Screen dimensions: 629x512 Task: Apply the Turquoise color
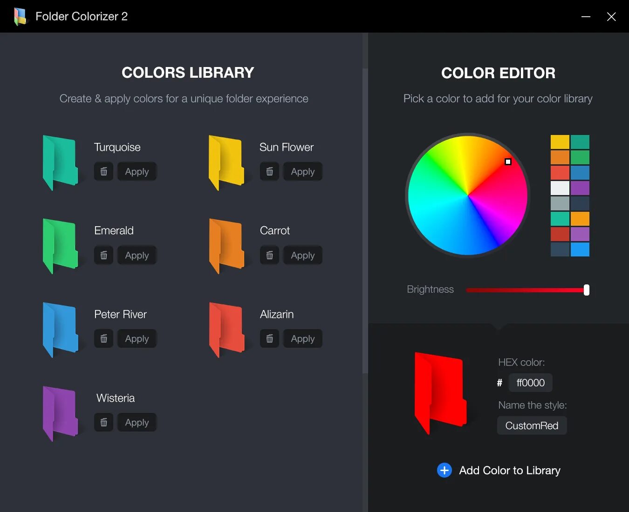click(x=137, y=171)
